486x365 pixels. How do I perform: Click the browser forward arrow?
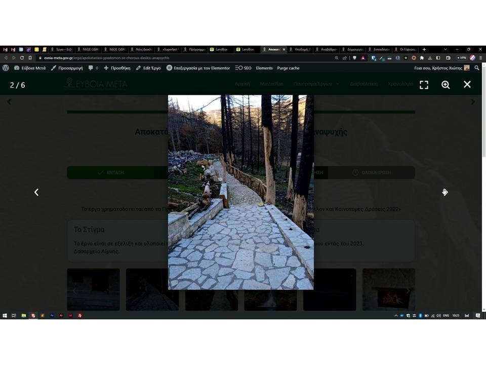(14, 58)
